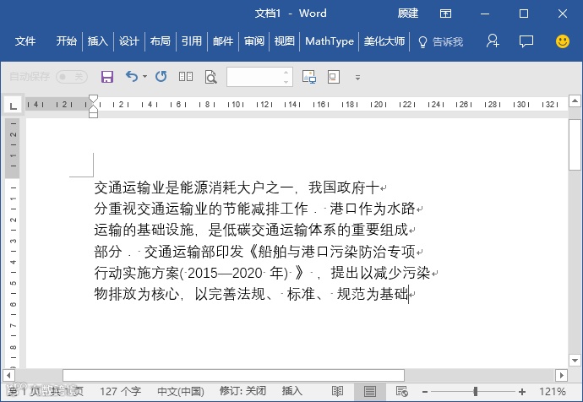Minimize the Word window
The width and height of the screenshot is (583, 402).
point(485,14)
